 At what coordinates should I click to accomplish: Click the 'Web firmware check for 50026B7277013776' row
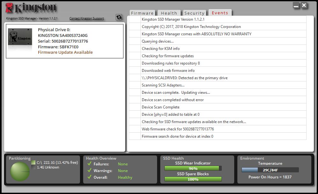click(x=217, y=129)
